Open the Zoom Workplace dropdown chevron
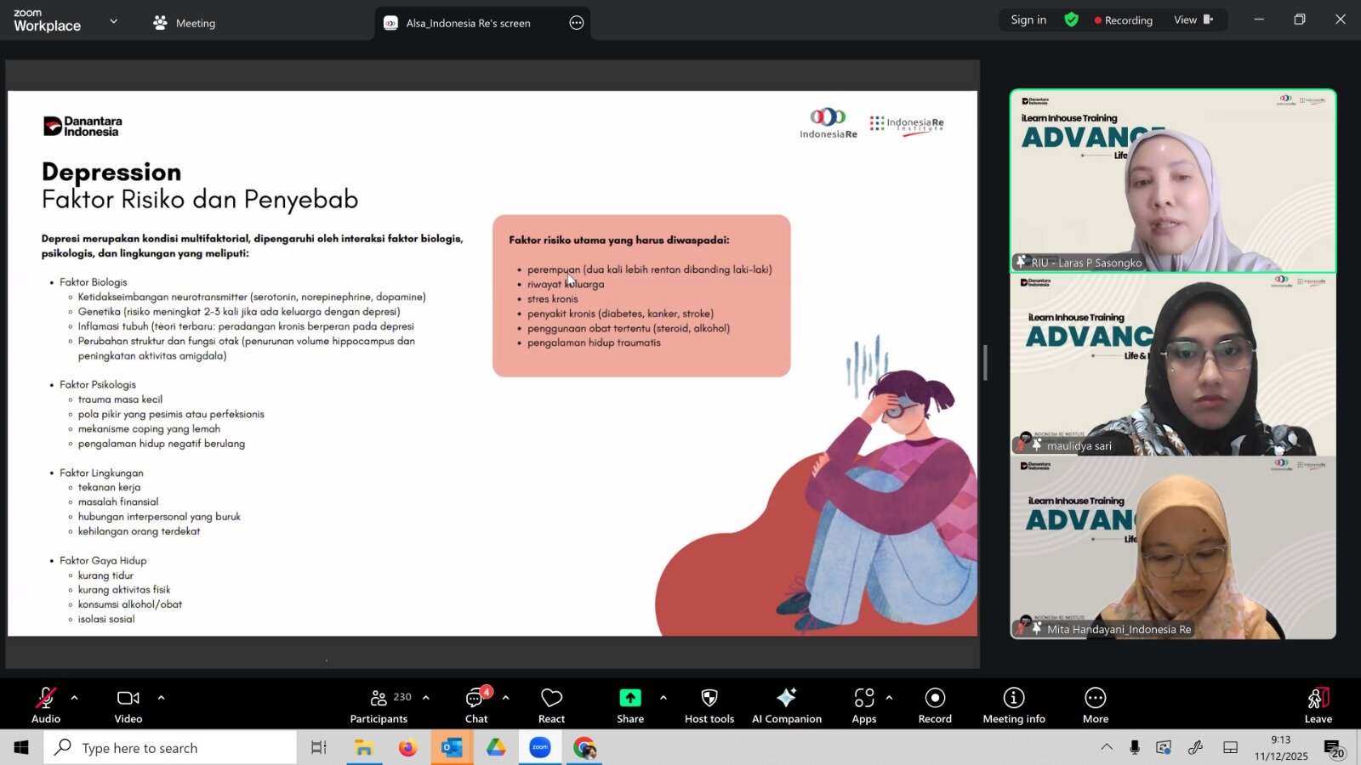Viewport: 1361px width, 765px height. pos(114,21)
